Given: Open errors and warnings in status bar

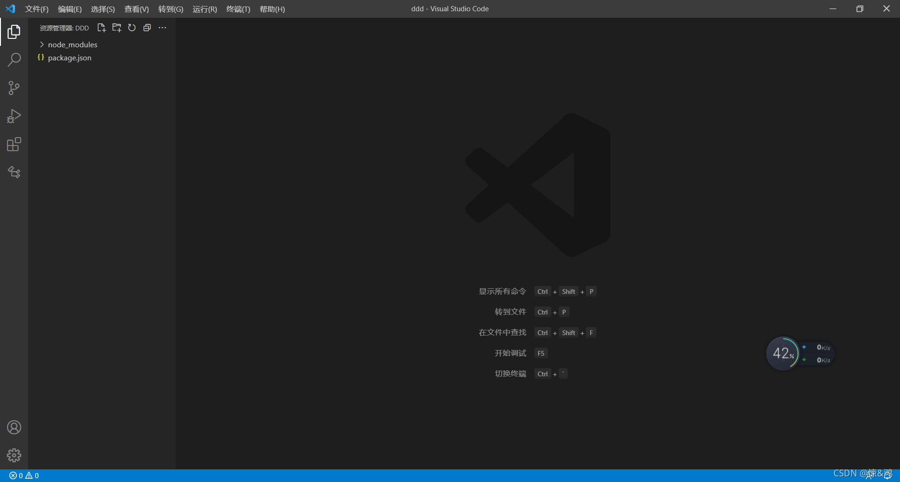Looking at the screenshot, I should 24,475.
